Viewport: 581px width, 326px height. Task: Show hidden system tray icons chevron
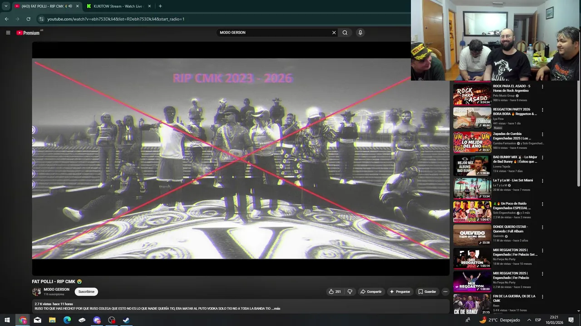pyautogui.click(x=529, y=320)
